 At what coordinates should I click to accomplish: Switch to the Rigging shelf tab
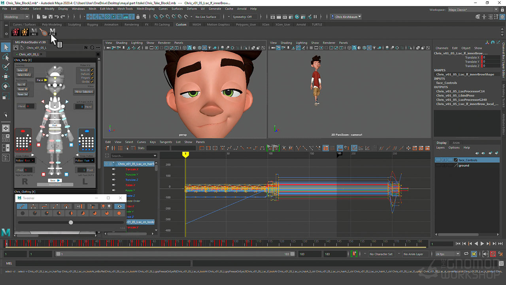(93, 25)
